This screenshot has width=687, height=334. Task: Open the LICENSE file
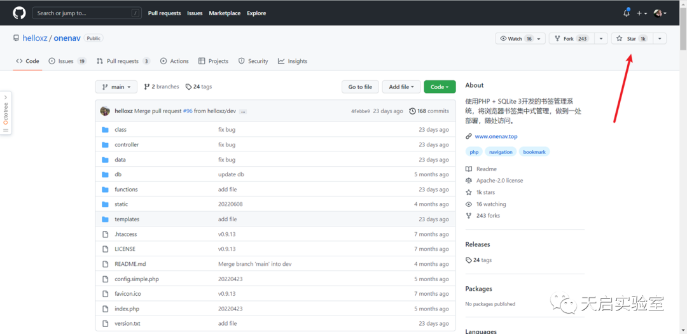[125, 249]
